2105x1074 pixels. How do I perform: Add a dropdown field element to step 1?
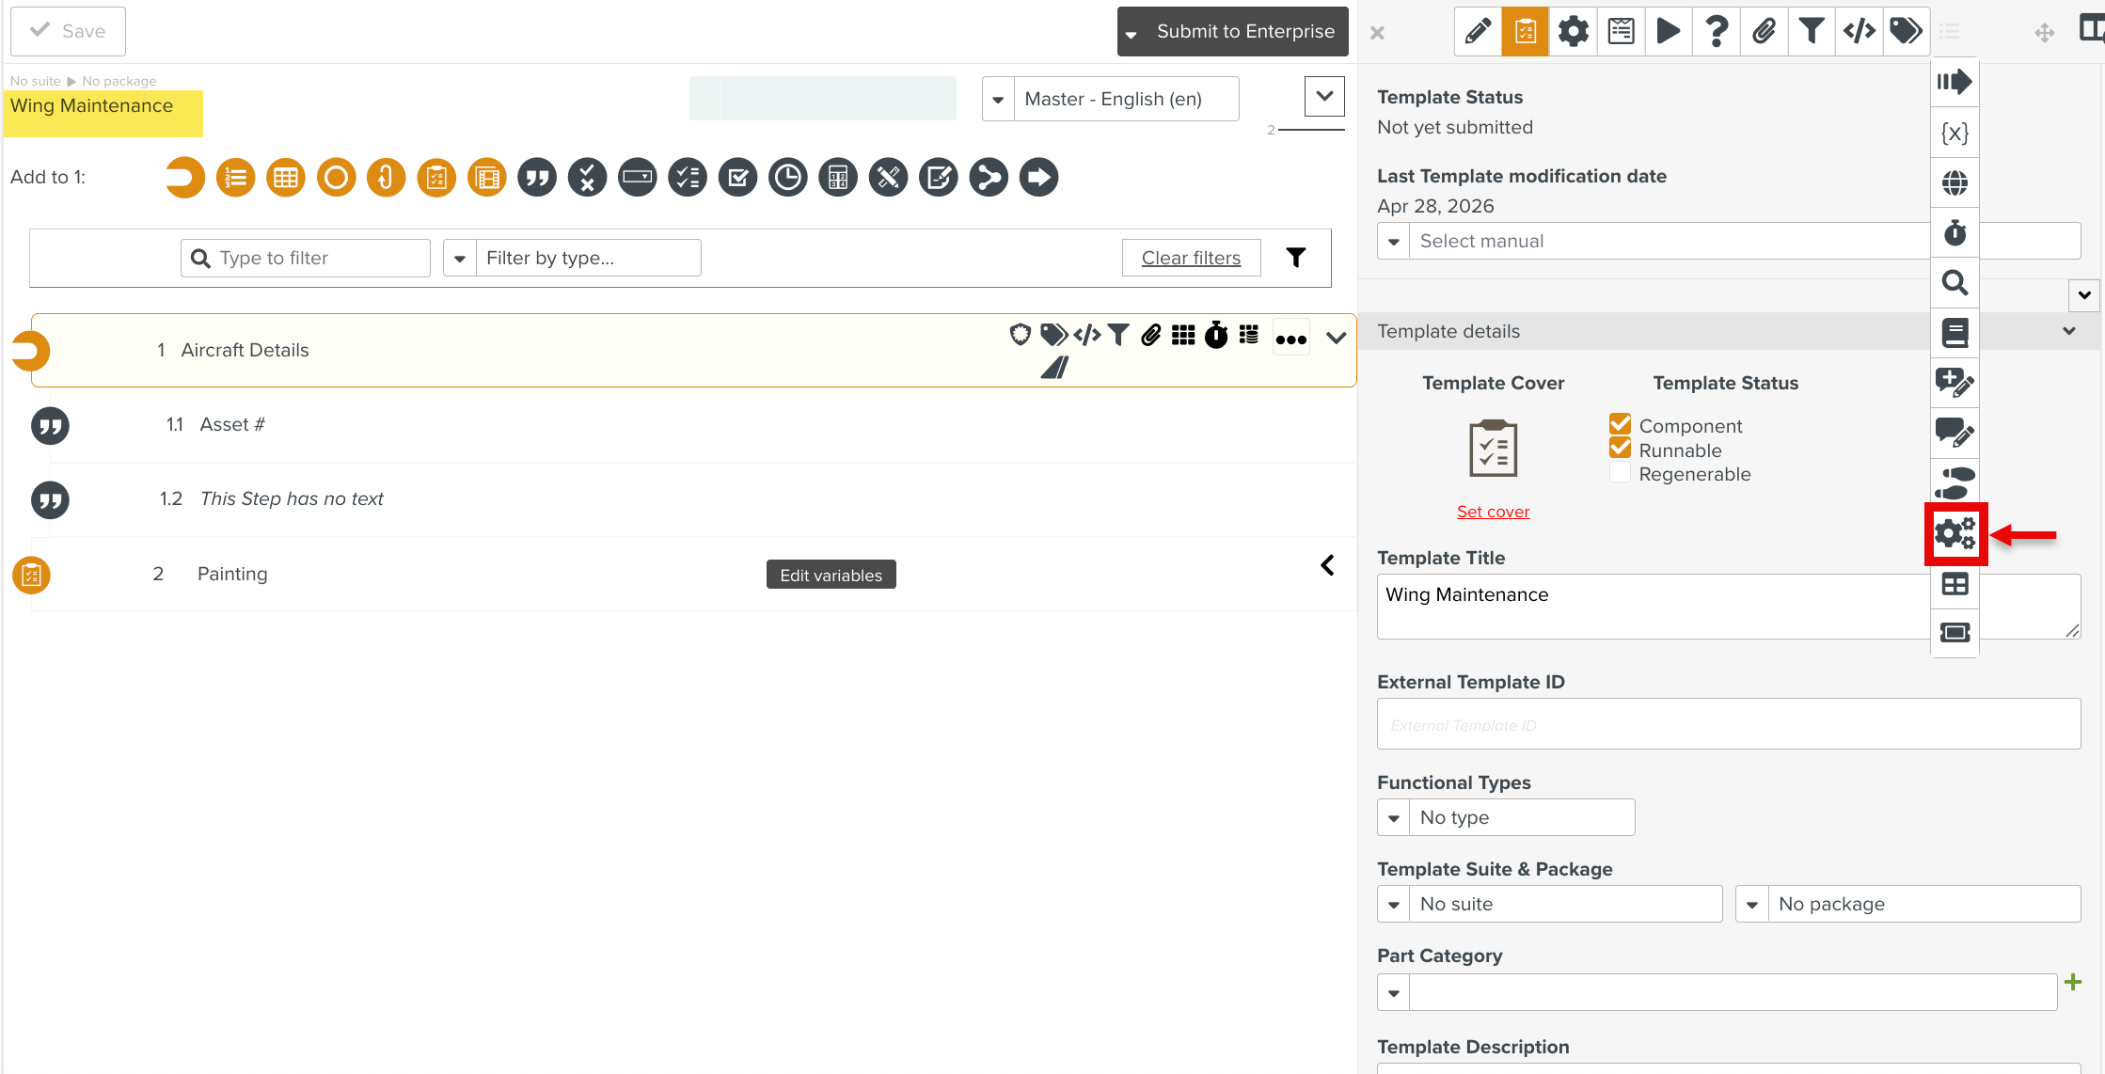pos(638,177)
